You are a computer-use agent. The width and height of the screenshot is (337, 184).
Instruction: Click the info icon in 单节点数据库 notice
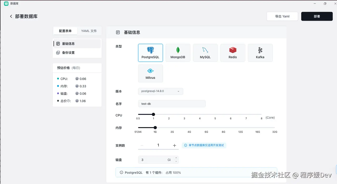[x=186, y=145]
